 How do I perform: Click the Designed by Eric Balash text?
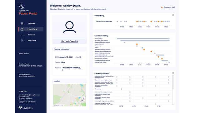coord(27,102)
